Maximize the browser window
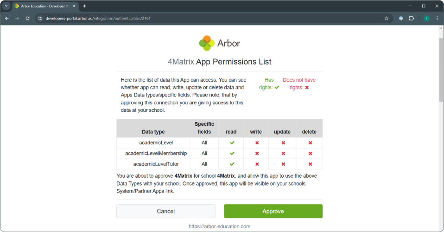 pyautogui.click(x=424, y=6)
